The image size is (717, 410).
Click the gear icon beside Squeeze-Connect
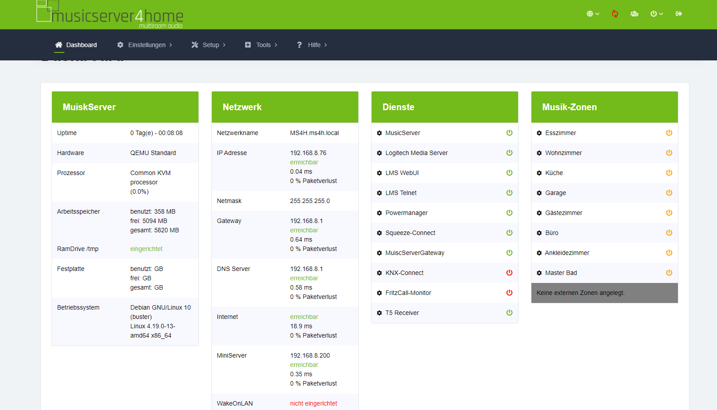coord(379,233)
